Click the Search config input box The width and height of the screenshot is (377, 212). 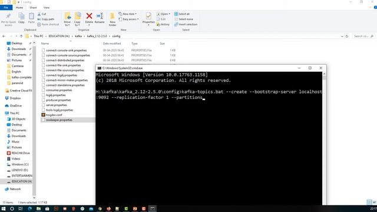(363, 37)
